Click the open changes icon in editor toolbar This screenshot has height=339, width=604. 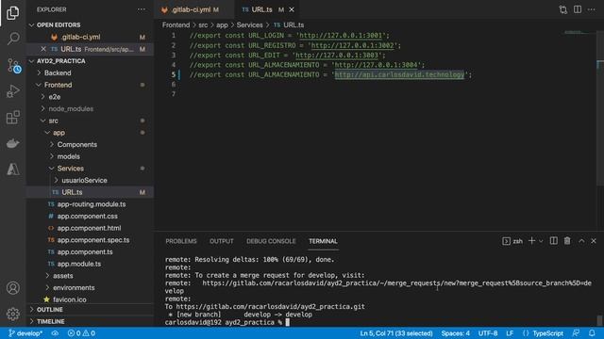[563, 9]
